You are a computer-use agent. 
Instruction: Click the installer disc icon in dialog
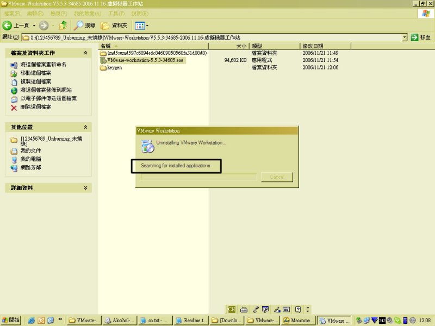[x=147, y=146]
